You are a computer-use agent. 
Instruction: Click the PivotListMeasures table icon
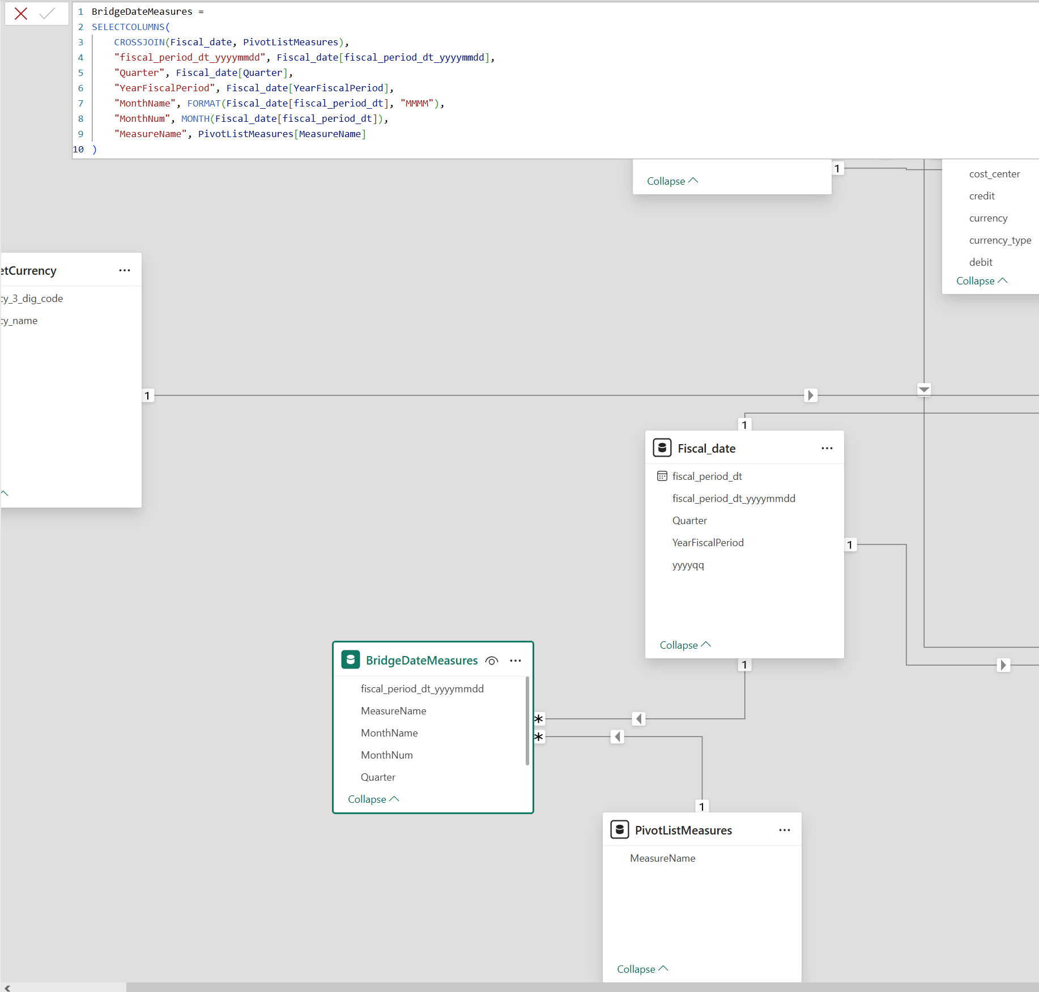click(620, 830)
